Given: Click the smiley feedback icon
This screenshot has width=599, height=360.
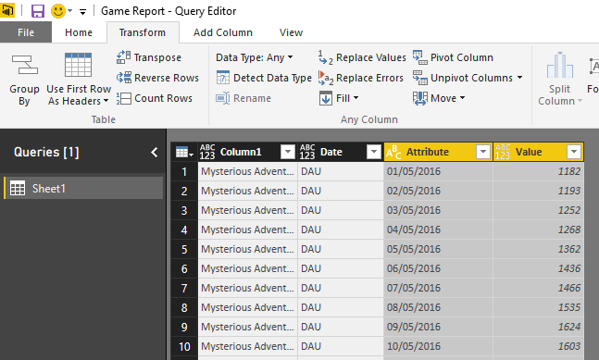Looking at the screenshot, I should [58, 11].
